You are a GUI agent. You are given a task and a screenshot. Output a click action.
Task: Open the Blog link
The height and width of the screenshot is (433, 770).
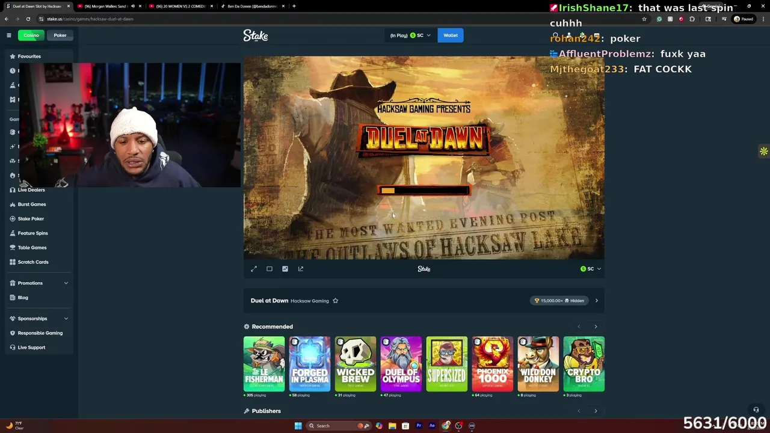[23, 298]
